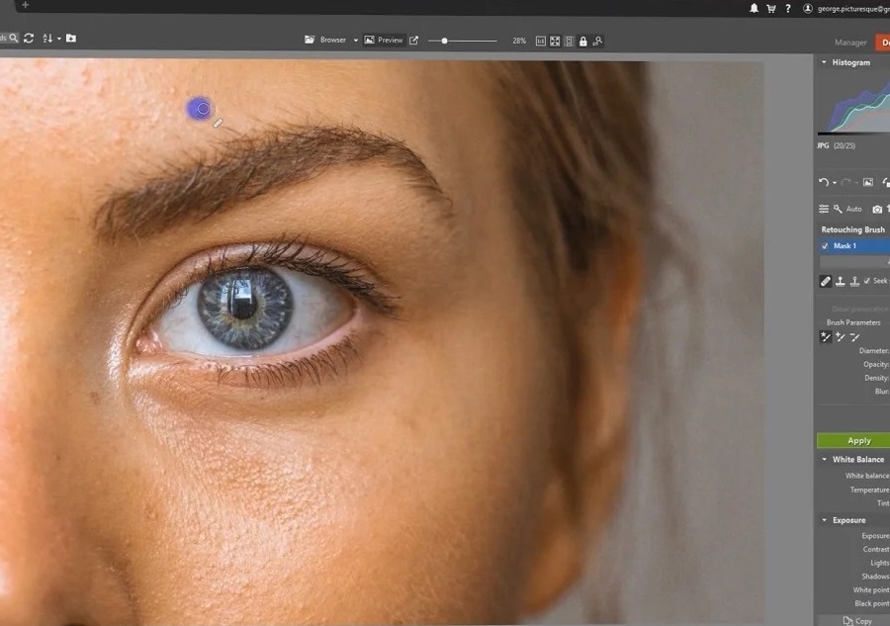The image size is (890, 626).
Task: Switch to the Browser view
Action: pyautogui.click(x=325, y=40)
